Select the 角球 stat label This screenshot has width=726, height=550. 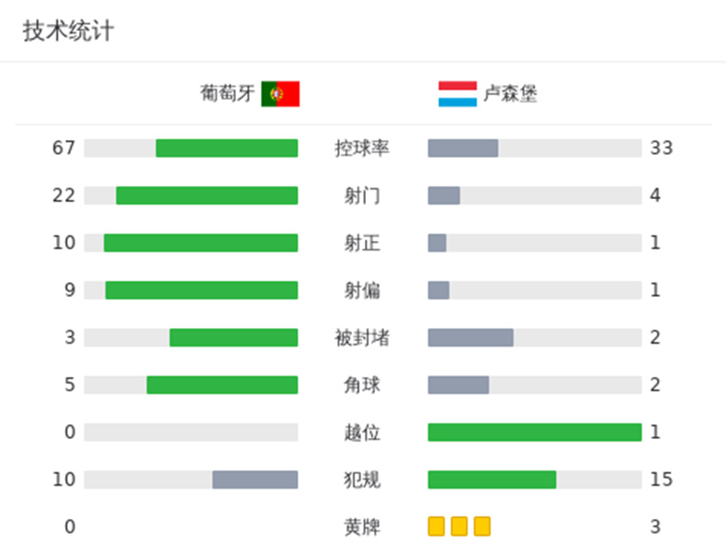[x=362, y=385]
